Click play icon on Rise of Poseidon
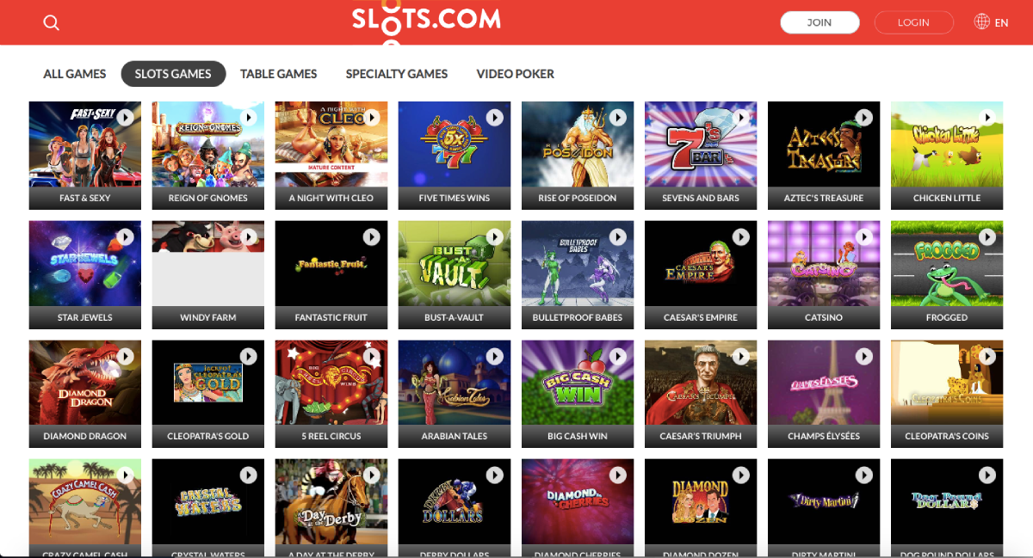The width and height of the screenshot is (1033, 558). click(x=618, y=117)
